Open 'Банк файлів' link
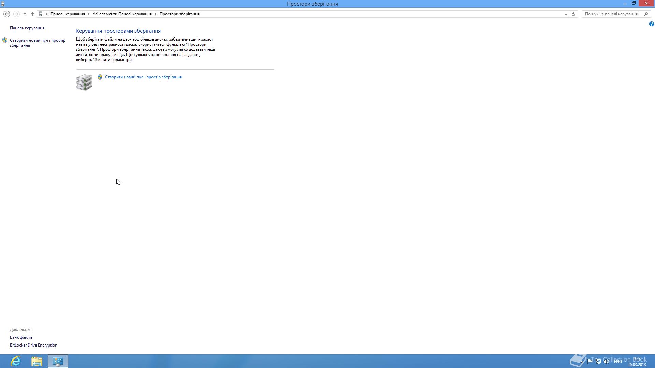Image resolution: width=655 pixels, height=368 pixels. click(21, 337)
